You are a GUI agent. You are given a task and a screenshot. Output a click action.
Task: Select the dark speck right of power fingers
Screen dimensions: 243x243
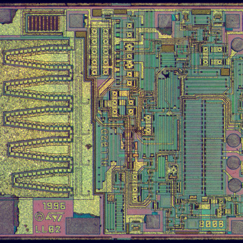click(89, 146)
